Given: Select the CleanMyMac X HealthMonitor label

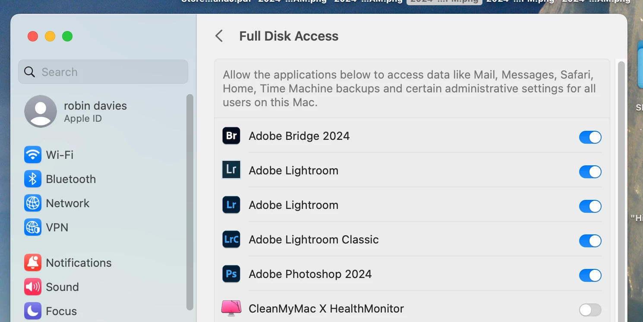Looking at the screenshot, I should coord(326,309).
